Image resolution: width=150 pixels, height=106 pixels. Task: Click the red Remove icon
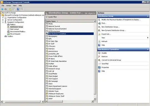[99, 57]
